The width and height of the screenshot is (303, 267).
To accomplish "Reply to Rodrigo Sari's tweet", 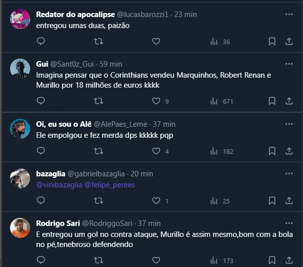I will (41, 260).
